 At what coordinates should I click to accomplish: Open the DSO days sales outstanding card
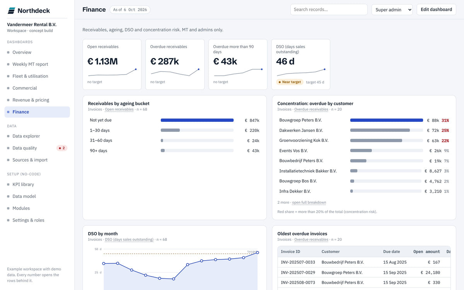300,64
